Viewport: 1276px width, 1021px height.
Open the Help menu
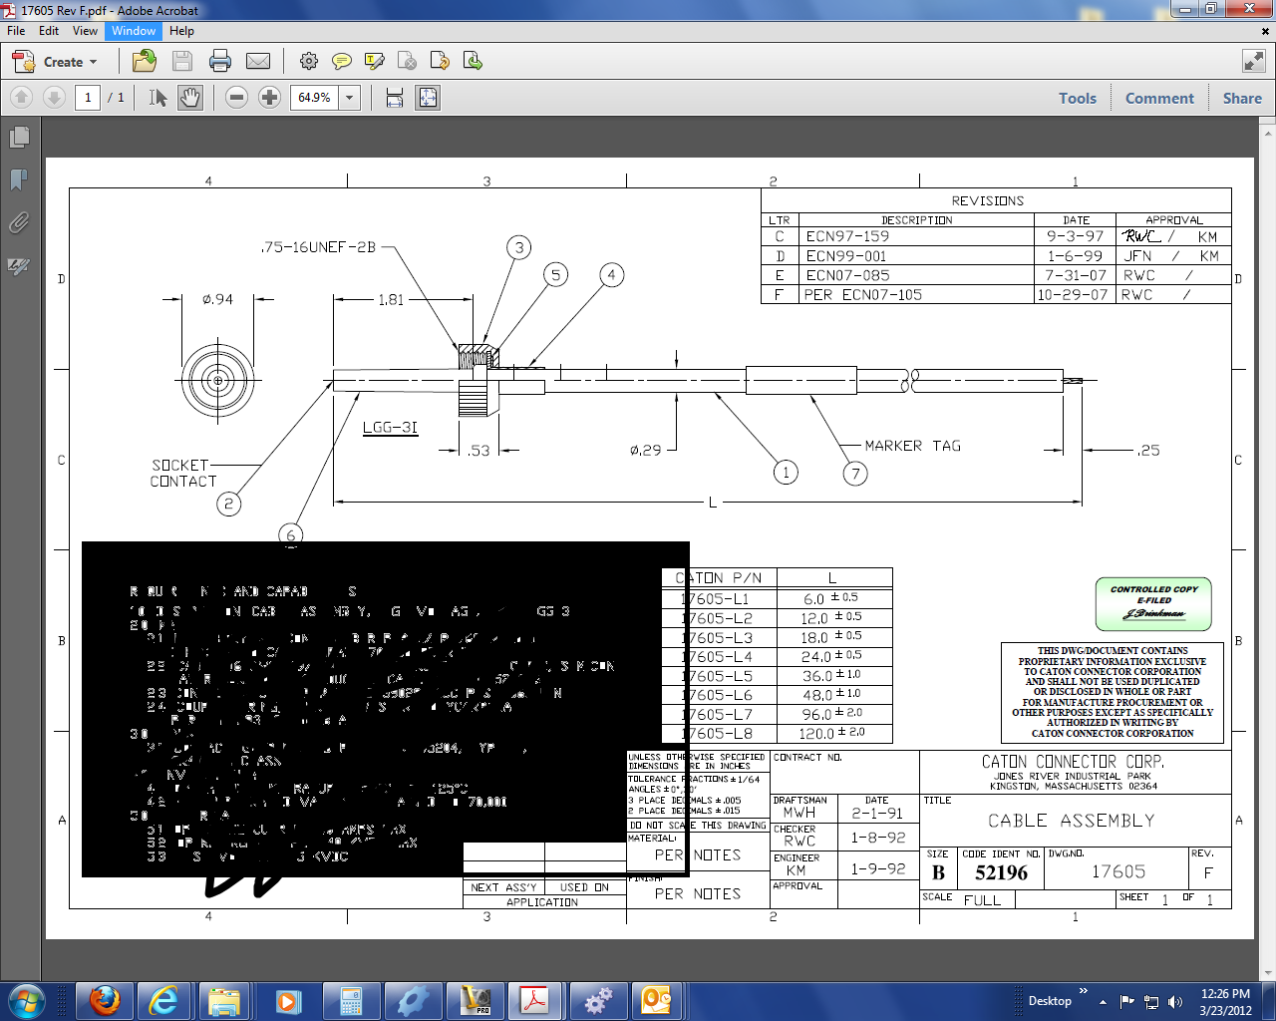(x=181, y=31)
